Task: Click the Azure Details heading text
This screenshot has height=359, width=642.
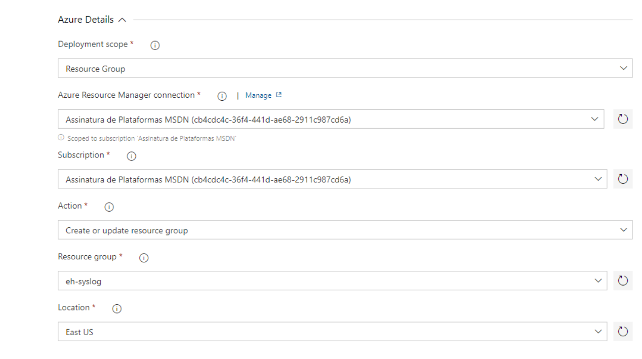Action: coord(86,20)
